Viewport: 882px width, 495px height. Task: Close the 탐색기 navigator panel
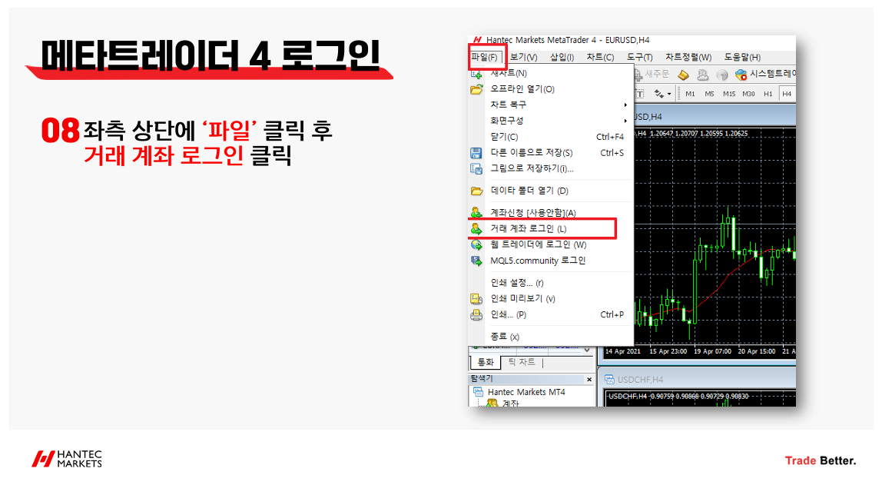click(589, 380)
